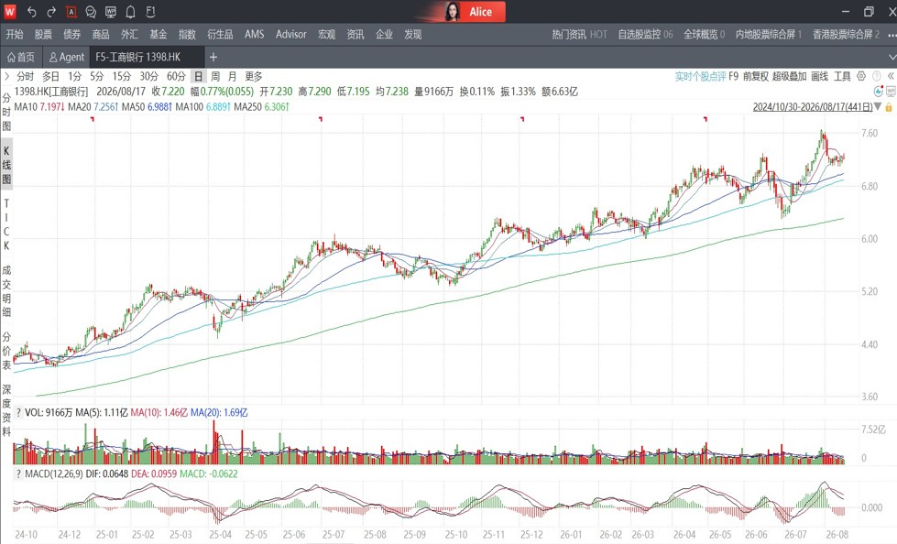Open chart help question icon
Image resolution: width=897 pixels, height=544 pixels.
(x=877, y=76)
